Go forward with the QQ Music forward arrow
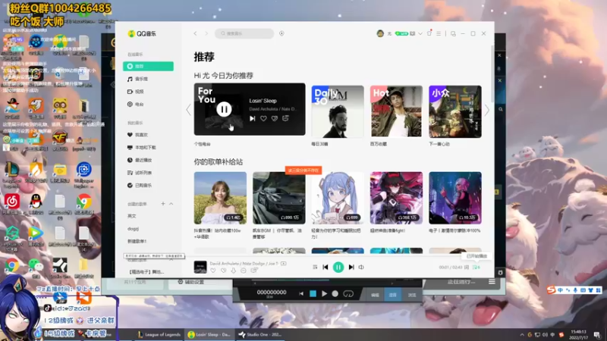607x341 pixels. (x=206, y=33)
